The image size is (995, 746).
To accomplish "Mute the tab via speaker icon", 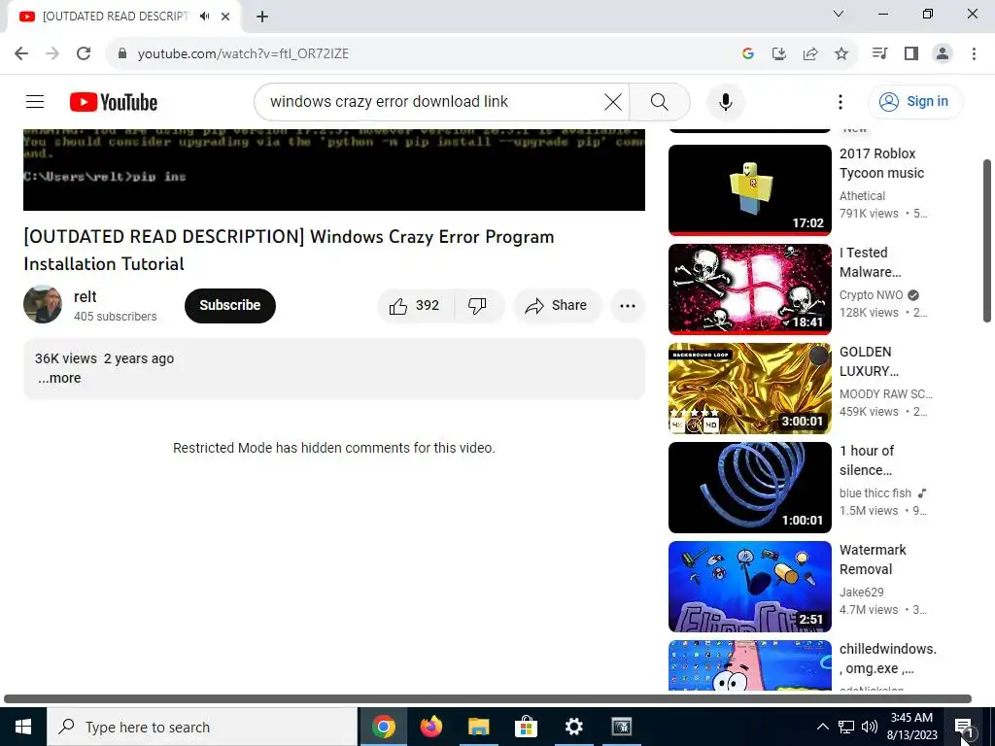I will [x=204, y=17].
